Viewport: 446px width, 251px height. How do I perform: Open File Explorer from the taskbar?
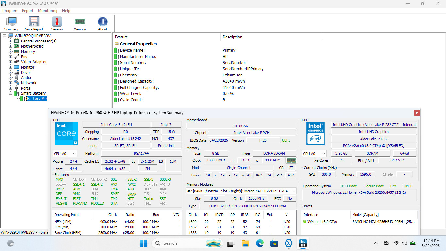pos(245,243)
